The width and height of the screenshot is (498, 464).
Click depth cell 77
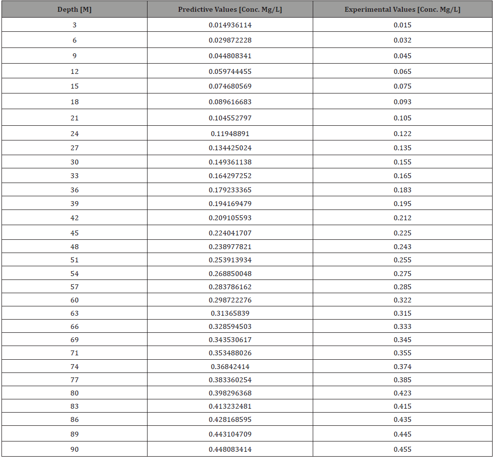click(x=75, y=380)
